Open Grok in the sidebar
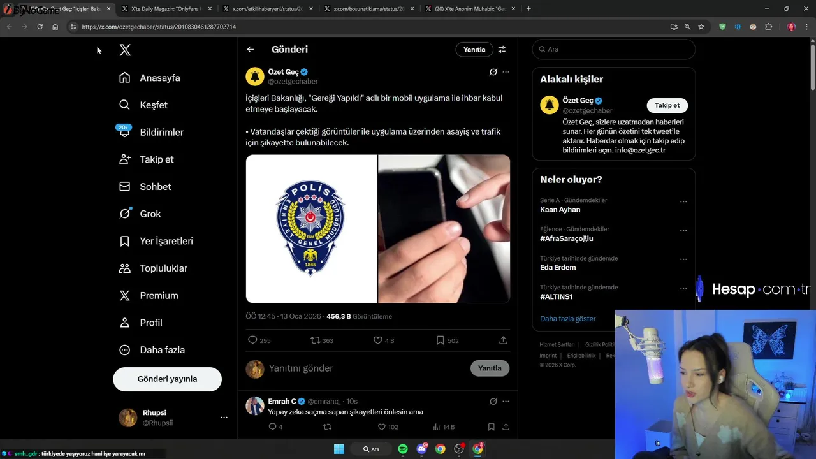The height and width of the screenshot is (459, 816). tap(140, 214)
